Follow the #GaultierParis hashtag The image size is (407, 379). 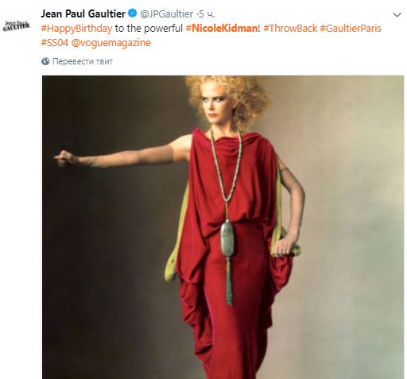tap(351, 28)
